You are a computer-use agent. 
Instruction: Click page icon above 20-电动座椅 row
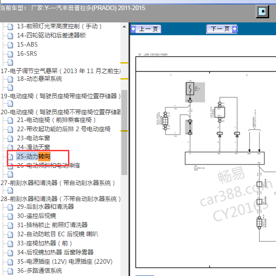click(10, 104)
